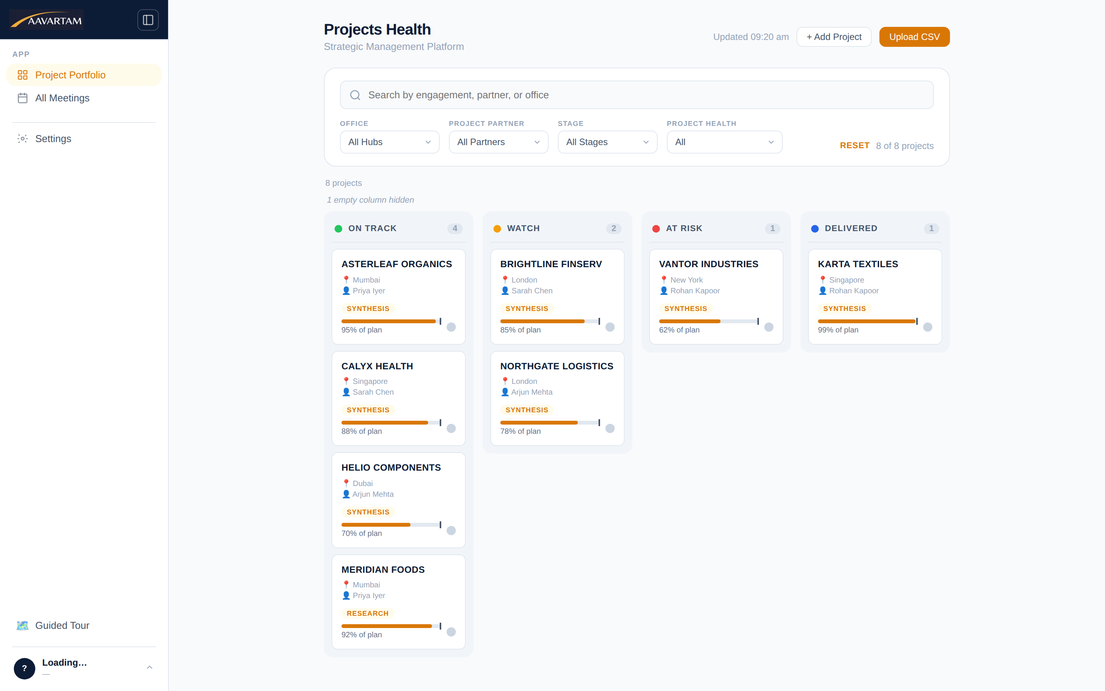
Task: Click the At Risk count badge
Action: [773, 228]
